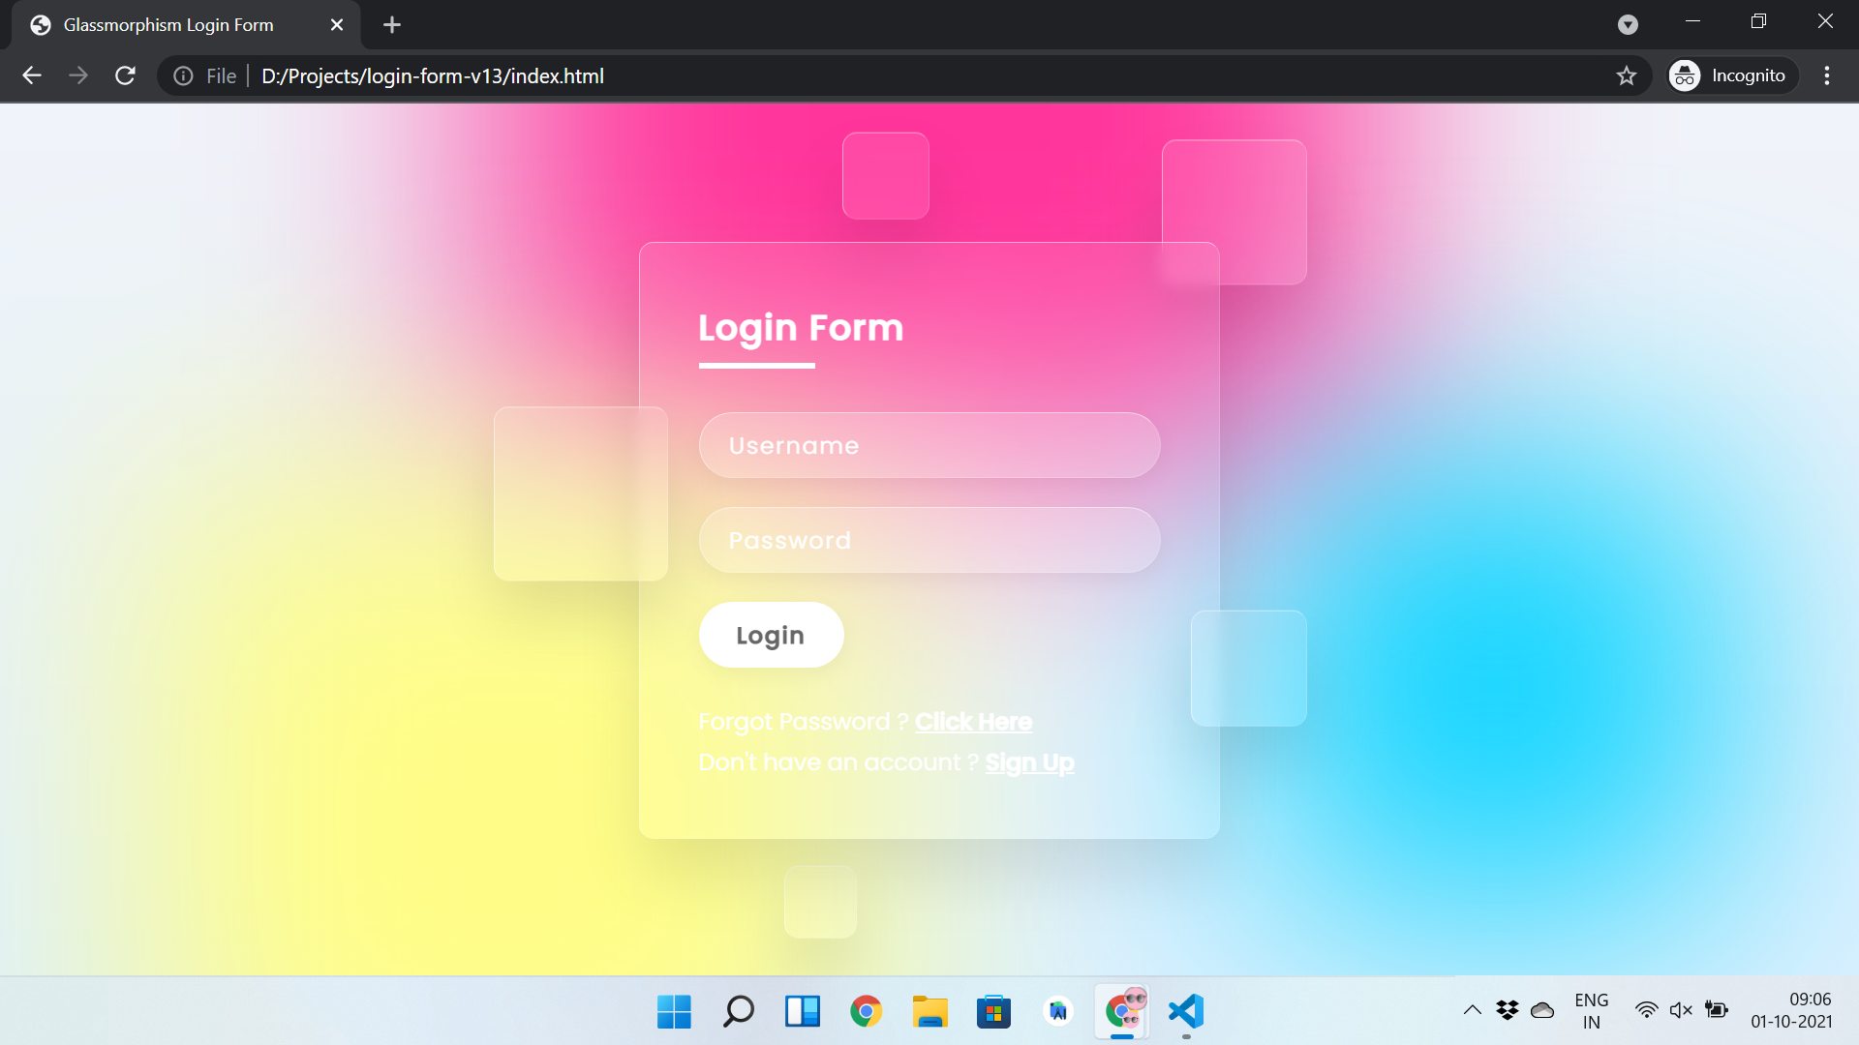This screenshot has height=1045, width=1859.
Task: Reload the page with refresh icon
Action: (x=125, y=75)
